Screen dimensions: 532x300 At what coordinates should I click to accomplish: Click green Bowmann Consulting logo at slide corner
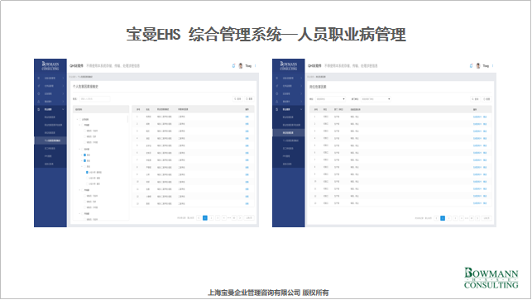pos(491,278)
